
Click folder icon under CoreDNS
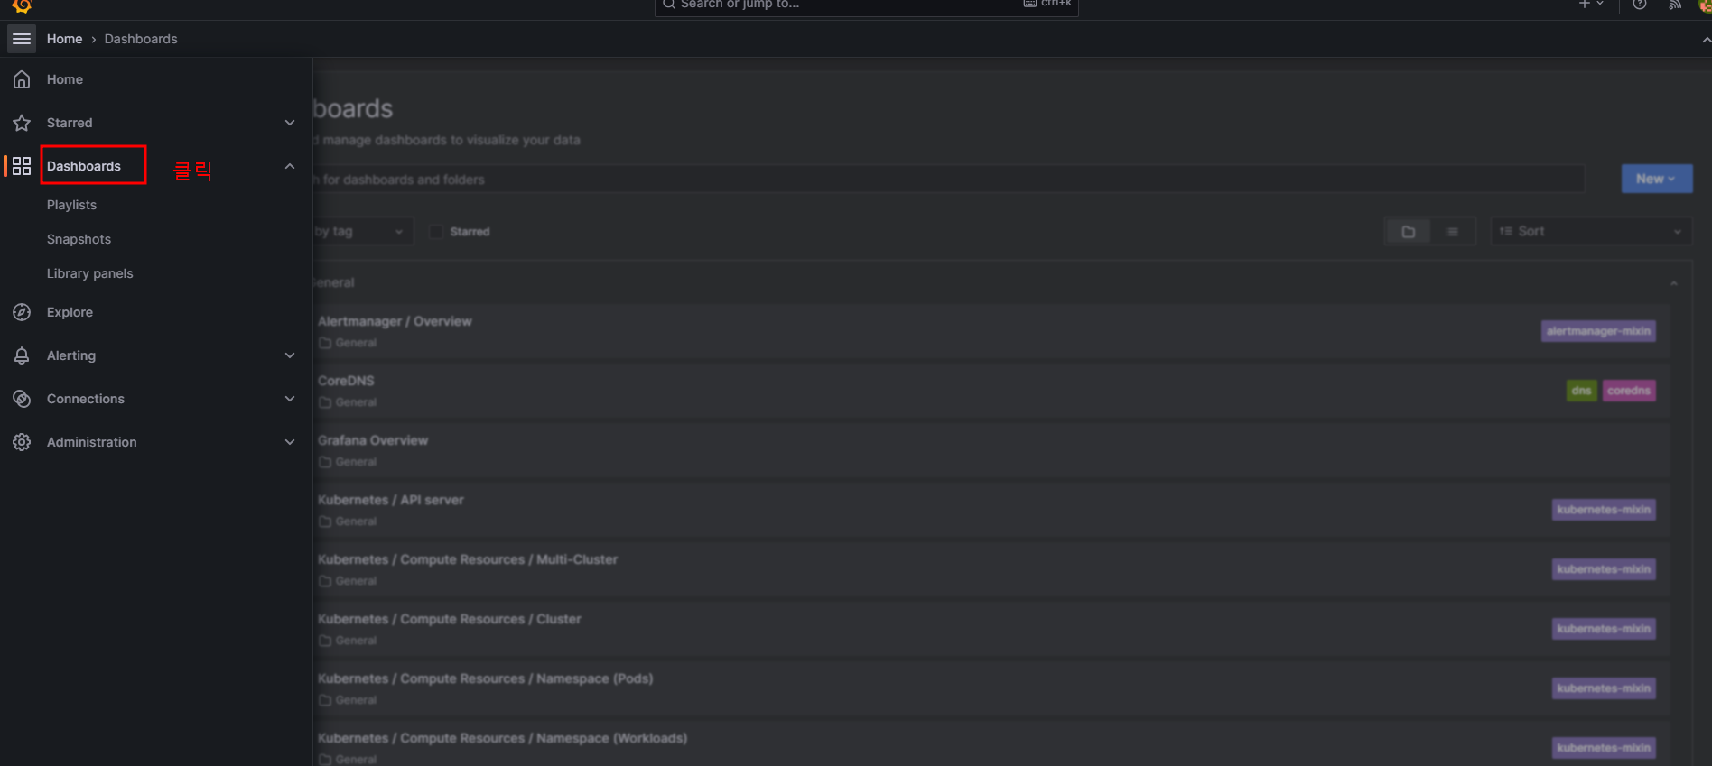pos(325,402)
